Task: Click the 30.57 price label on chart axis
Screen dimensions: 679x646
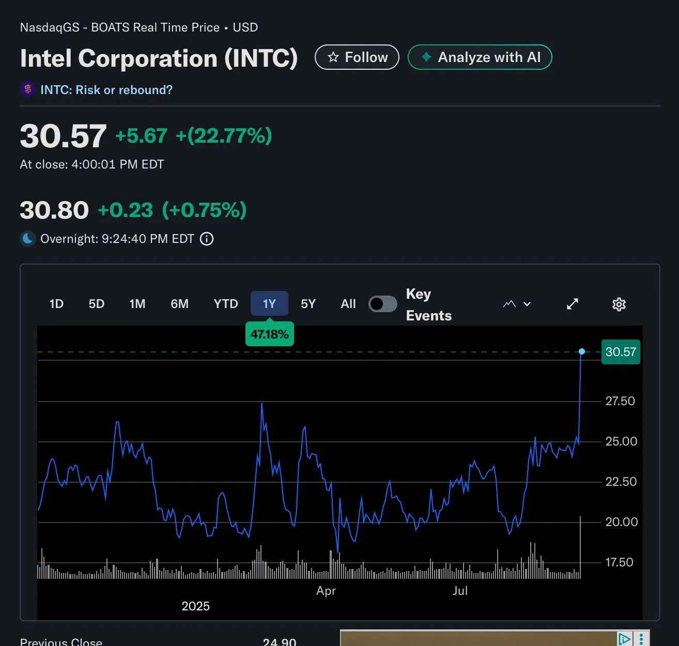Action: (621, 352)
